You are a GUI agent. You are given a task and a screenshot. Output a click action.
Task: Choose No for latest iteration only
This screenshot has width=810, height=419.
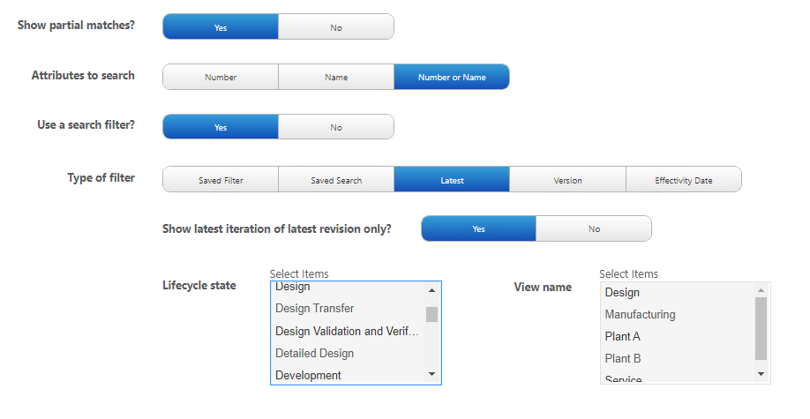[x=594, y=228]
